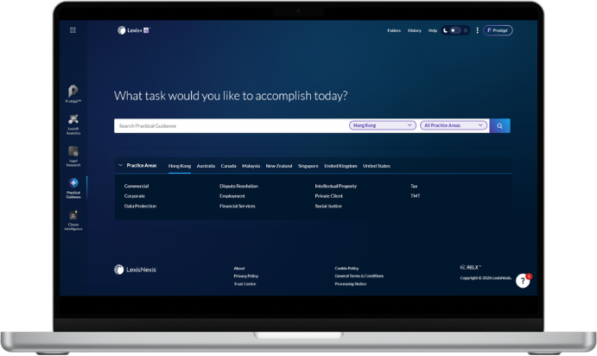Open Lexis Analytics from the sidebar
This screenshot has width=597, height=356.
[73, 122]
